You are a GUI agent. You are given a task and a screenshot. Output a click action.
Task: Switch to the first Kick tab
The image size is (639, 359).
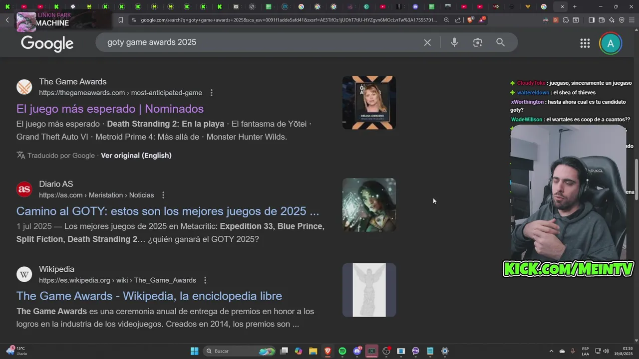pyautogui.click(x=7, y=6)
